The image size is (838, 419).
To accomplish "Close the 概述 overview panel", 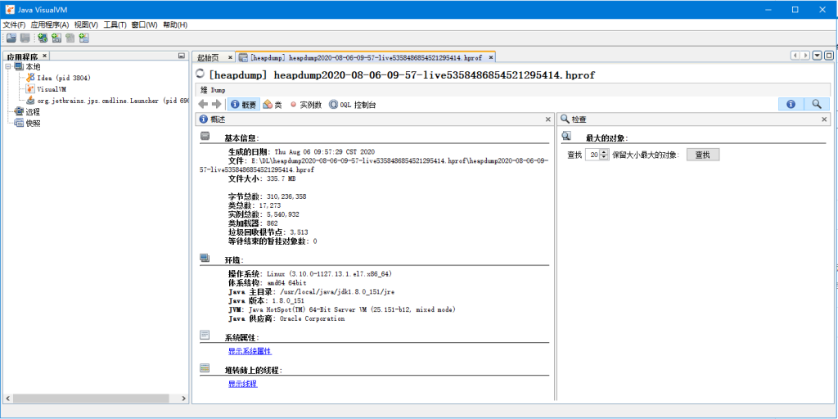I will (547, 119).
